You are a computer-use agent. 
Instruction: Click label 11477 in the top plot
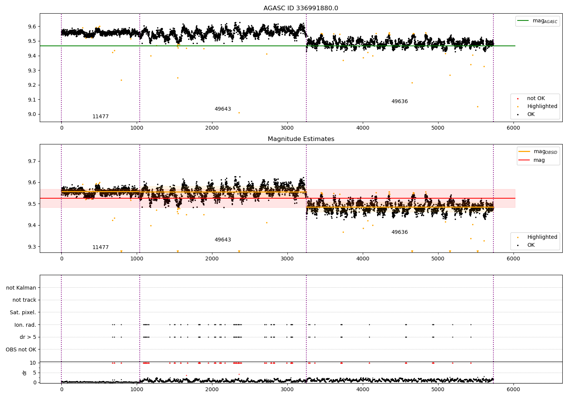(x=100, y=117)
